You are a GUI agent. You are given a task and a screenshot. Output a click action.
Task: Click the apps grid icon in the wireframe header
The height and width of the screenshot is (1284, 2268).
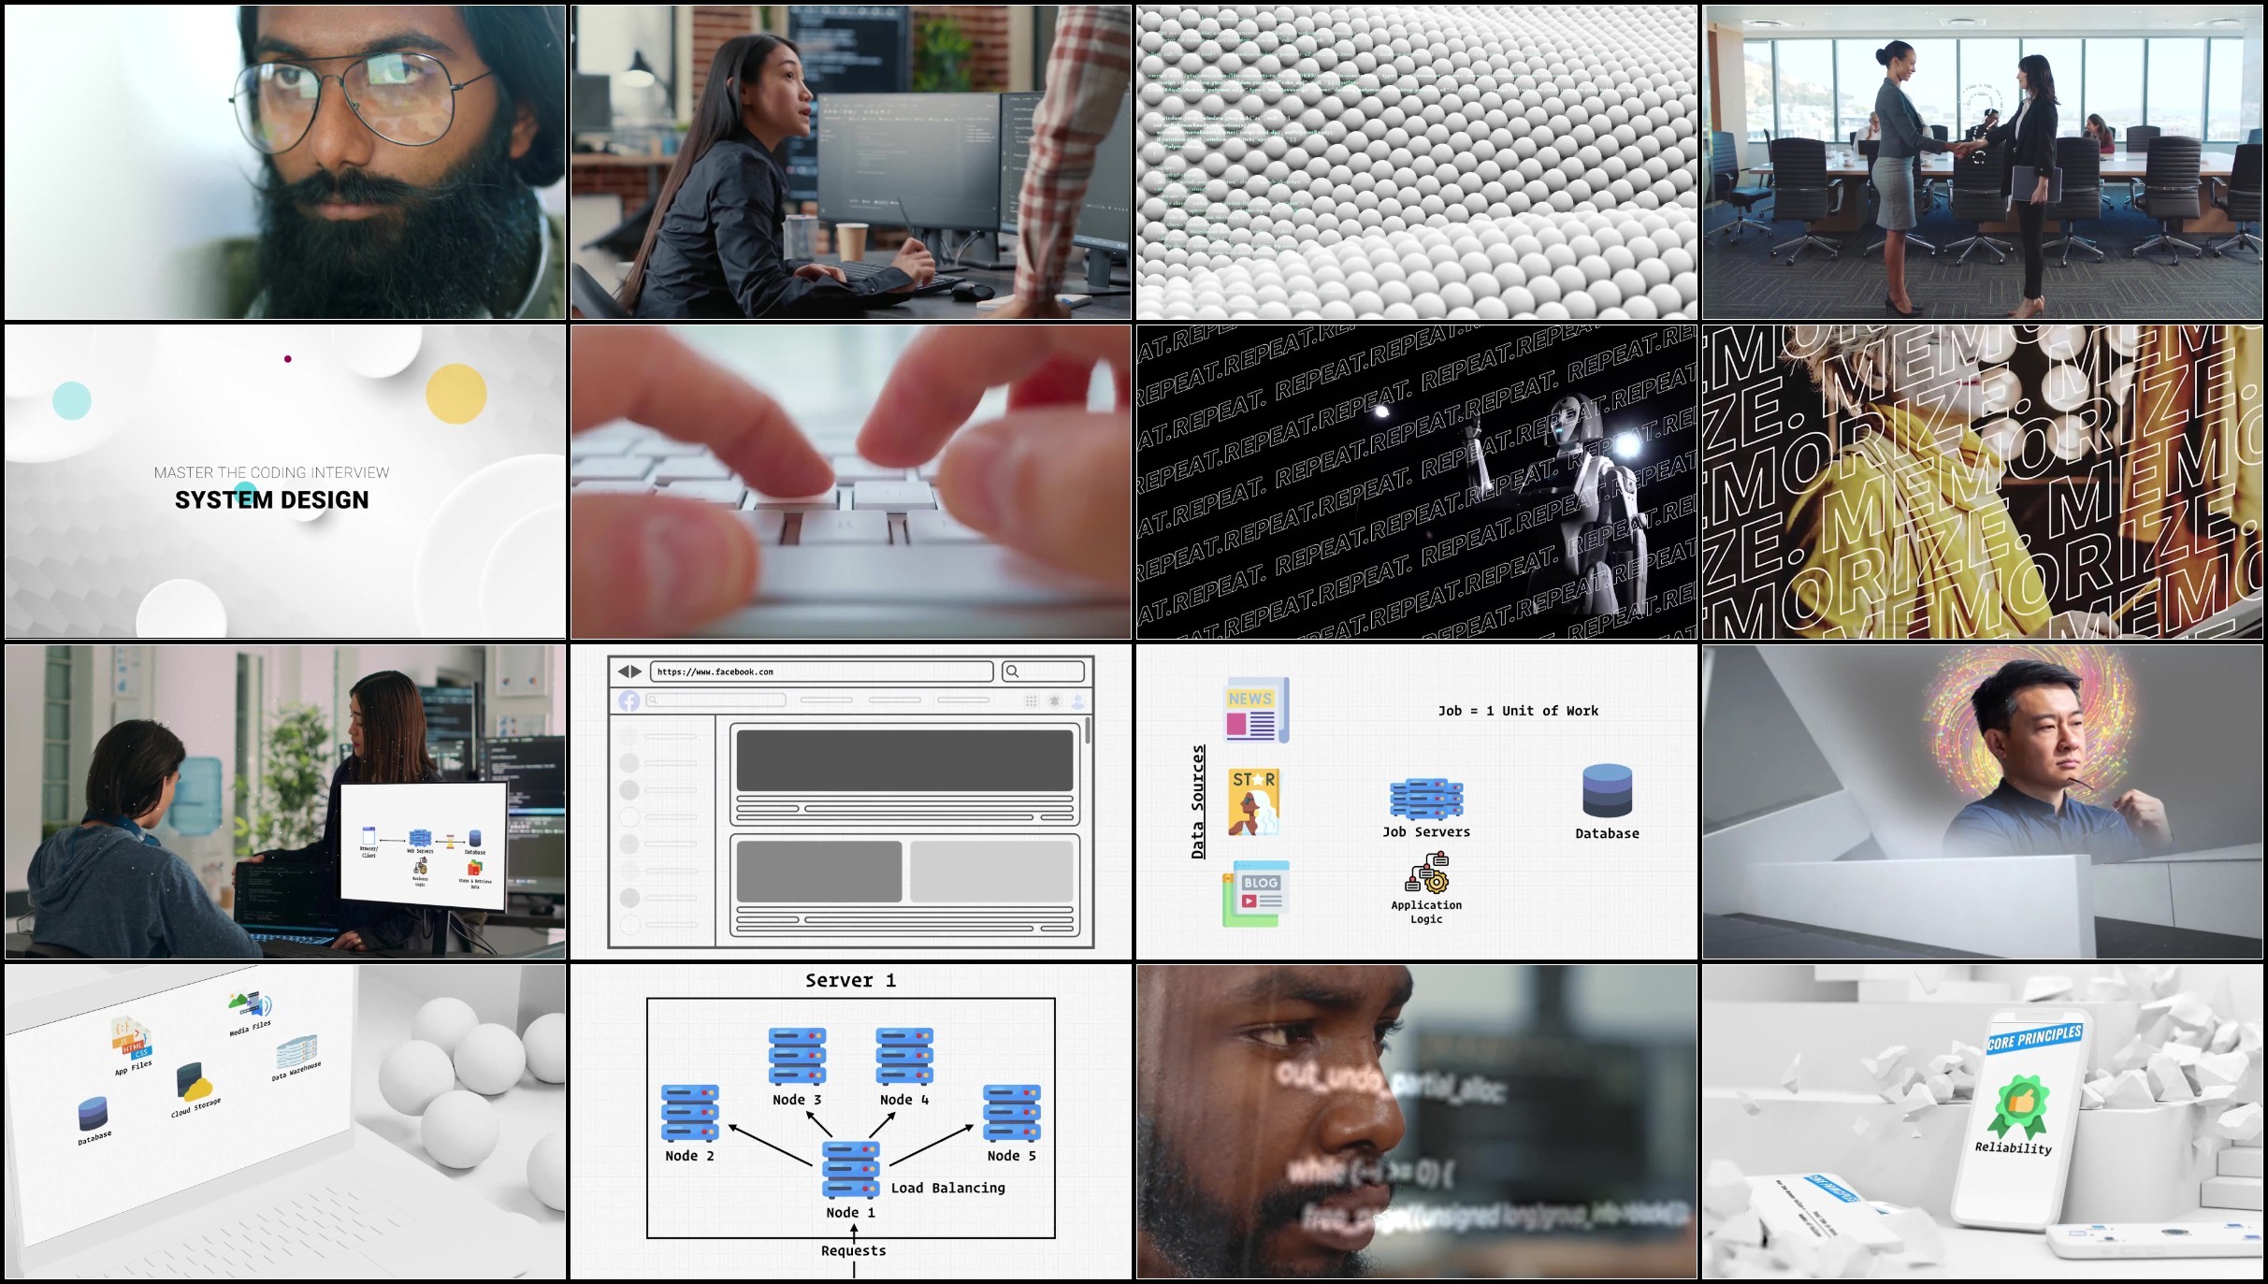[1031, 700]
